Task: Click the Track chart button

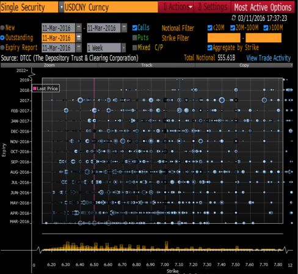Action: (147, 65)
